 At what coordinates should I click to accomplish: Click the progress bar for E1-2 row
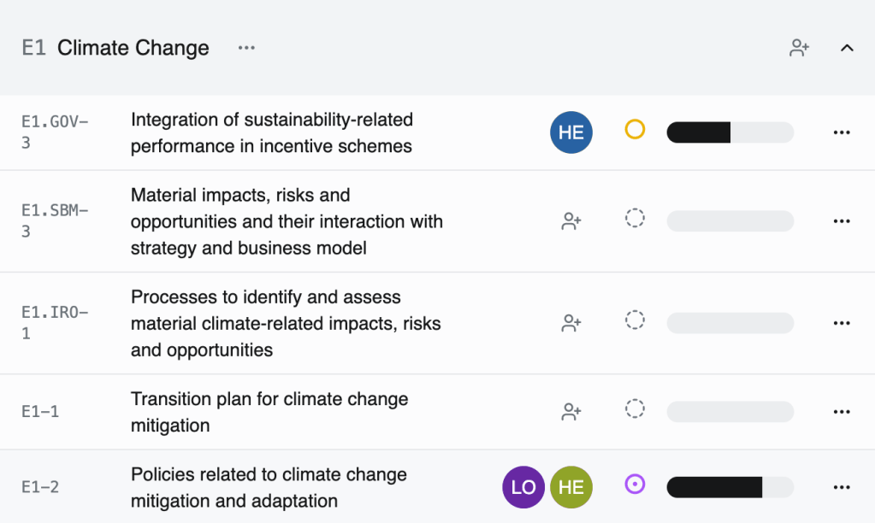coord(730,487)
